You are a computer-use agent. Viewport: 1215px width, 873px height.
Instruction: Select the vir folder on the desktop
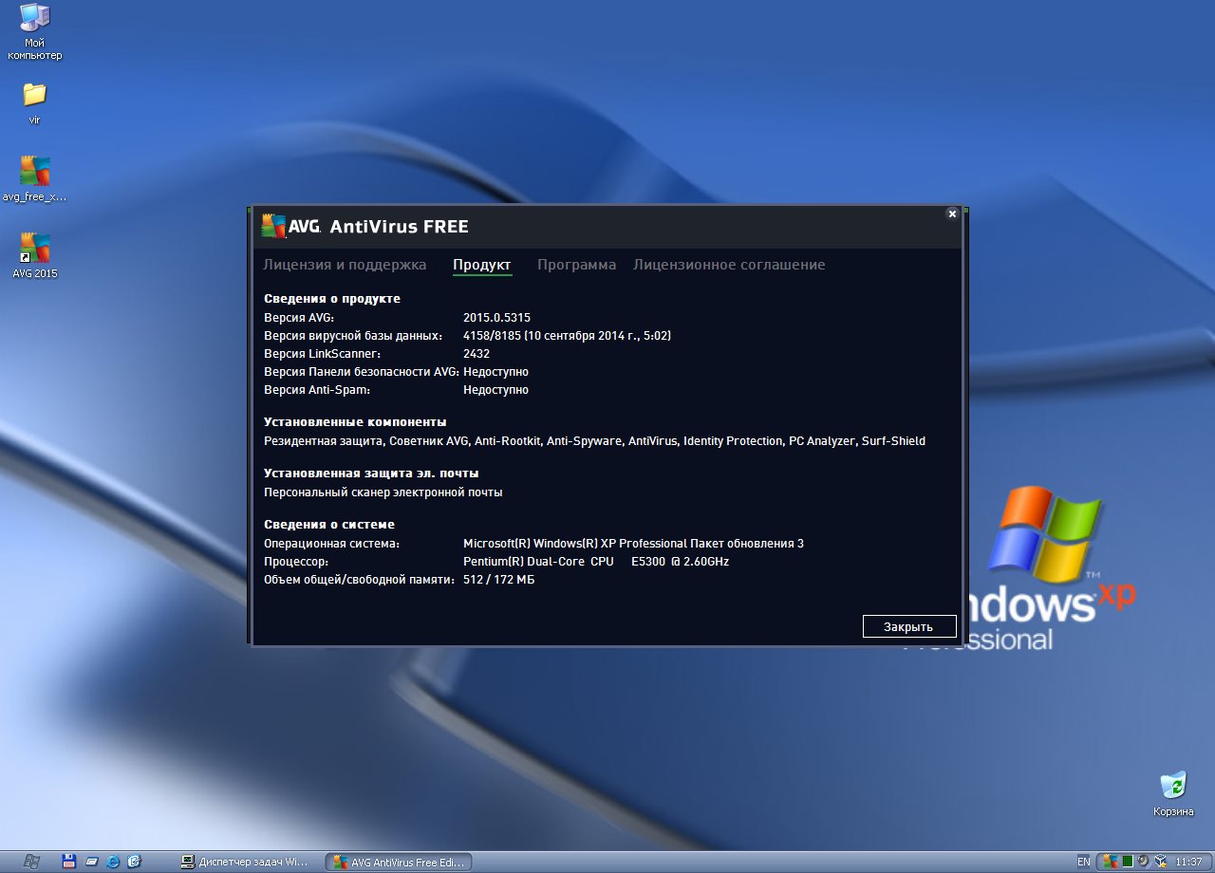pos(35,102)
